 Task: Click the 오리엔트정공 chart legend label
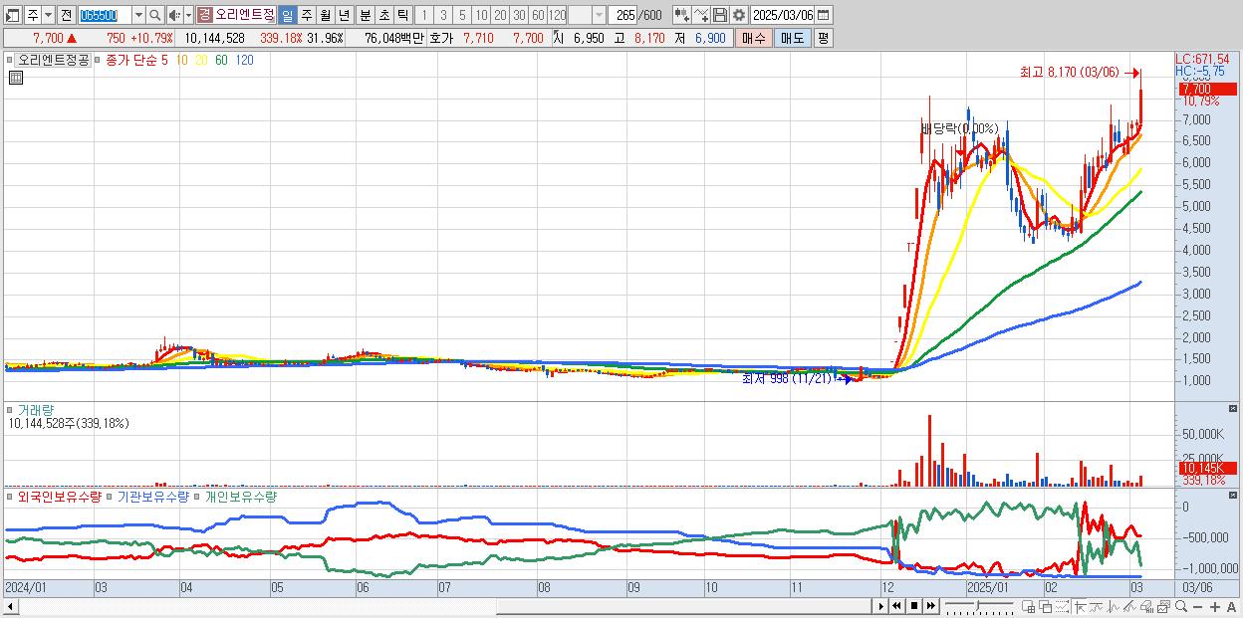[x=53, y=60]
